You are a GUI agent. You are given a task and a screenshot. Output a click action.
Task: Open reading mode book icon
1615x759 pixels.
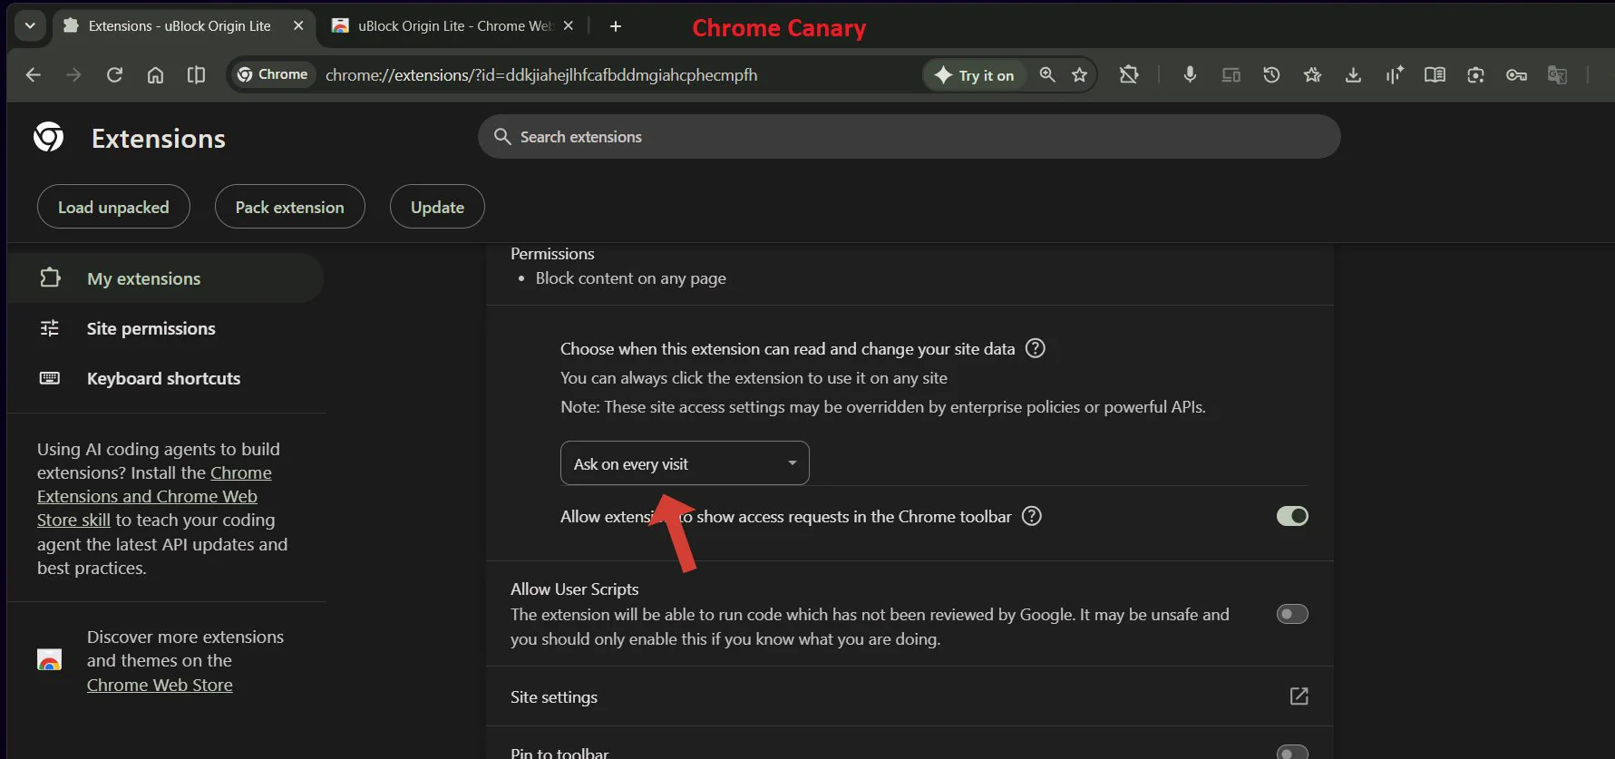point(1435,74)
